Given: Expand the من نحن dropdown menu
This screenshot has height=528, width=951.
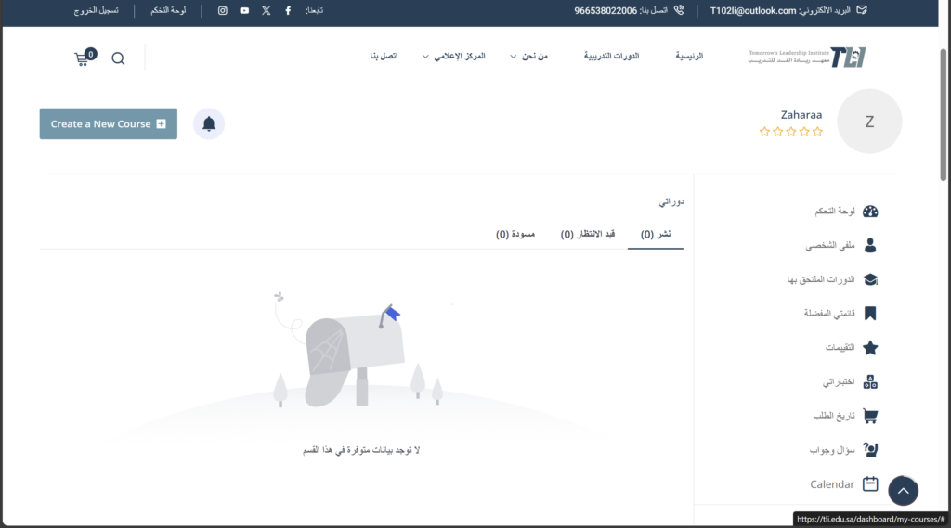Looking at the screenshot, I should 530,57.
